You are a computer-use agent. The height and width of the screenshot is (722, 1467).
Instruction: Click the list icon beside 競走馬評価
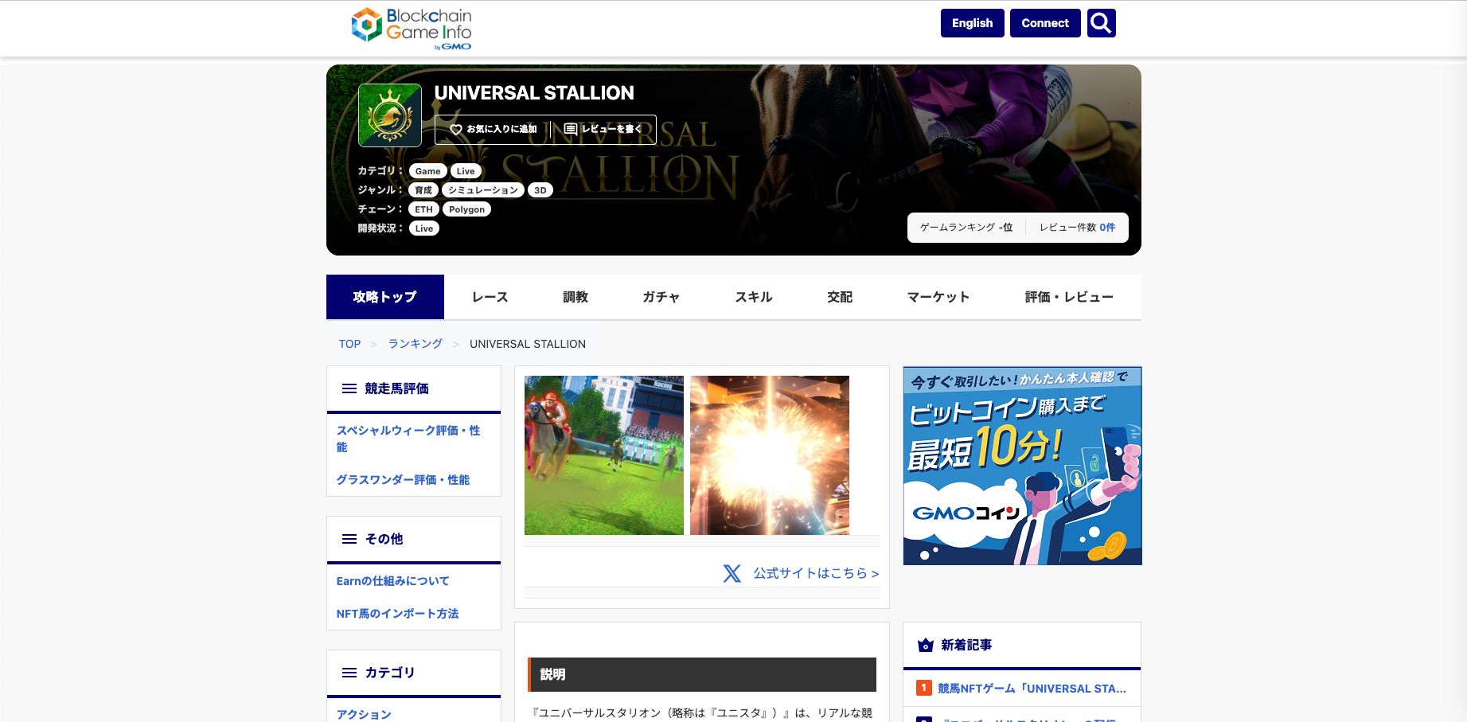(349, 388)
